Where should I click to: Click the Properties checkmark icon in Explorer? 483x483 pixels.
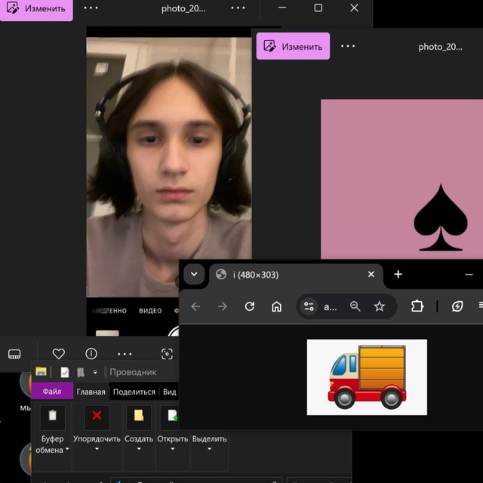pyautogui.click(x=65, y=372)
